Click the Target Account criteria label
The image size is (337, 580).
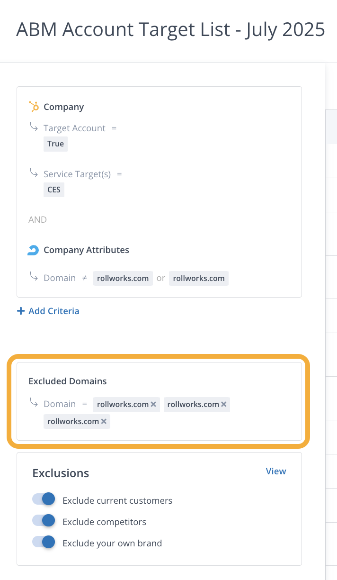74,128
